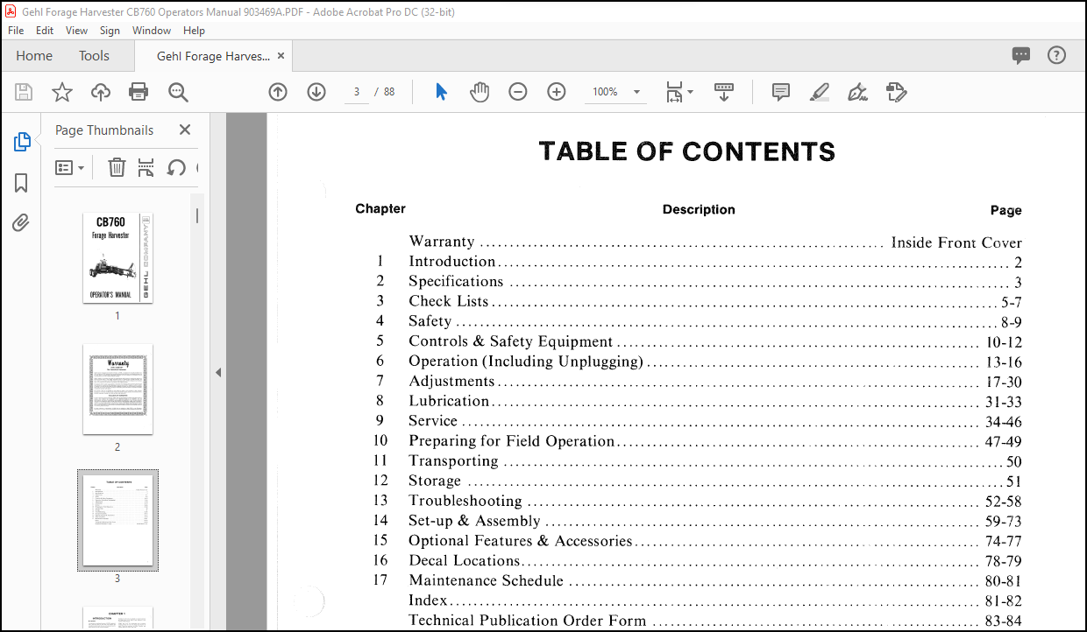Switch to the Tools tab
The image size is (1087, 632).
(x=94, y=55)
